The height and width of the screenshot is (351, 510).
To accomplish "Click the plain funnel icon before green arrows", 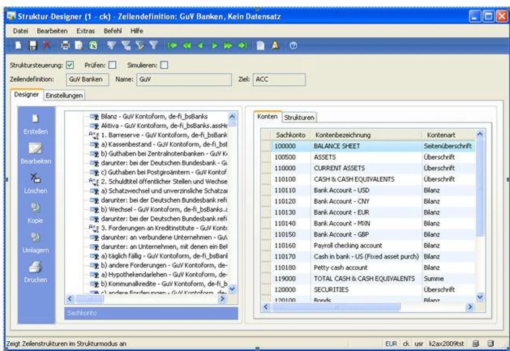I will (154, 46).
